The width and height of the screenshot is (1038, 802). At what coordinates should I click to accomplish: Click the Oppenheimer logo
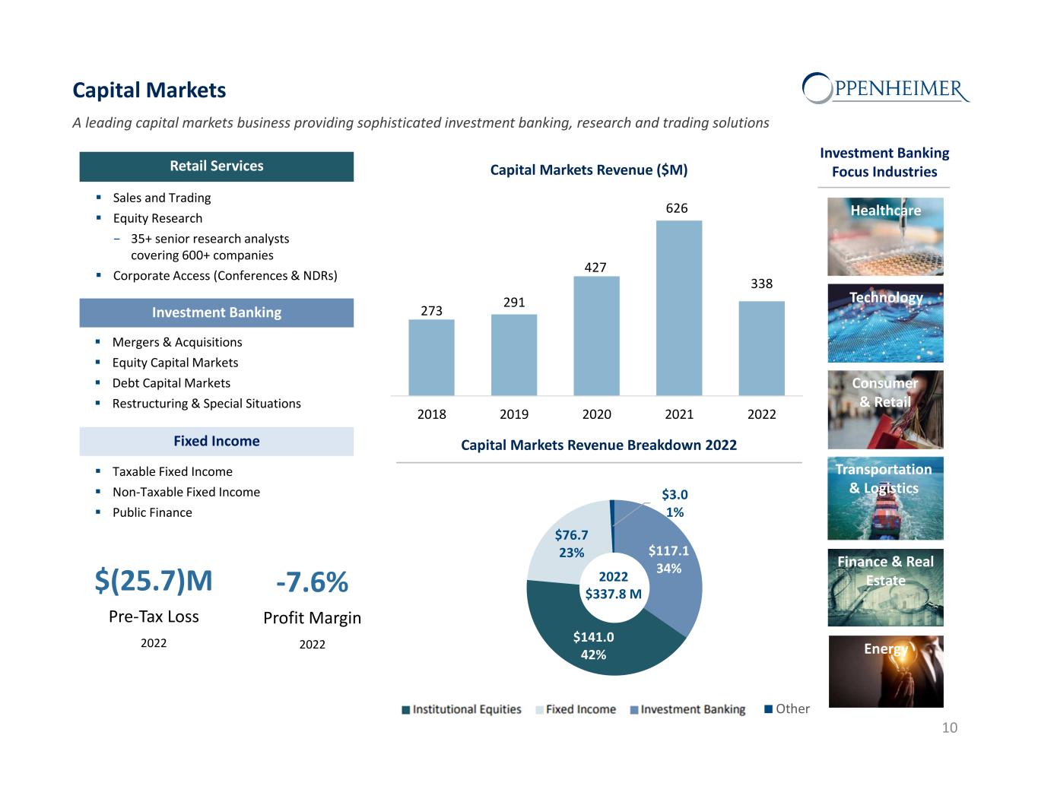tap(886, 88)
